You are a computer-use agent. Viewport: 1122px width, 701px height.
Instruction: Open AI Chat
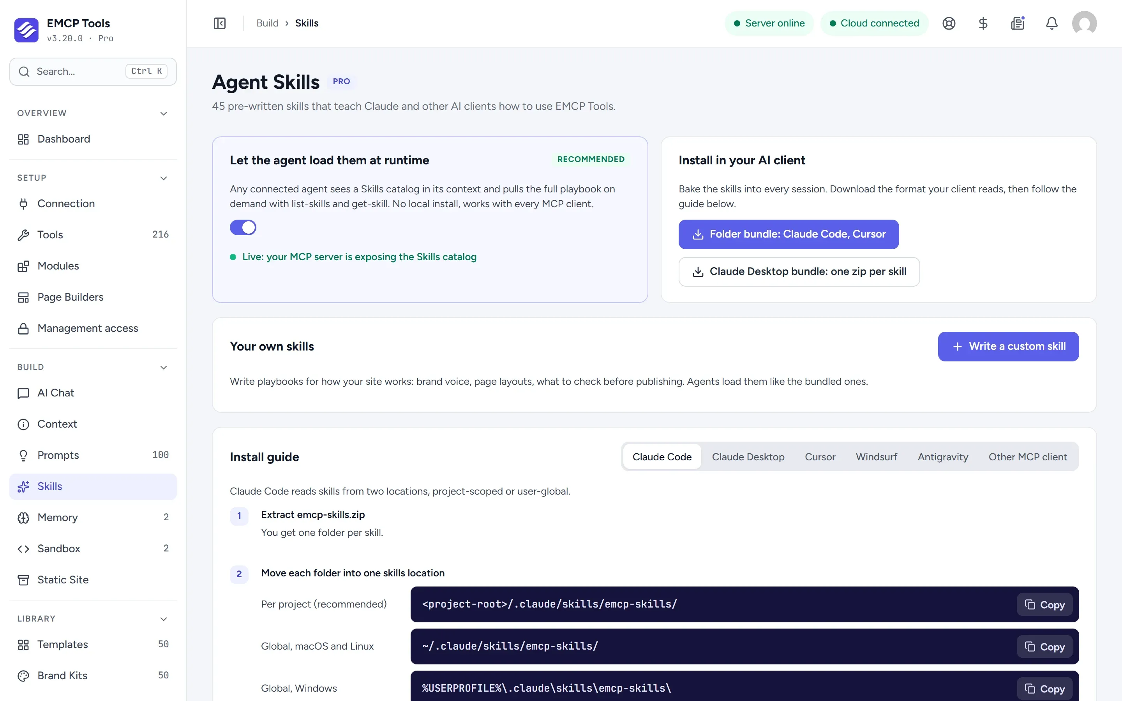click(93, 393)
